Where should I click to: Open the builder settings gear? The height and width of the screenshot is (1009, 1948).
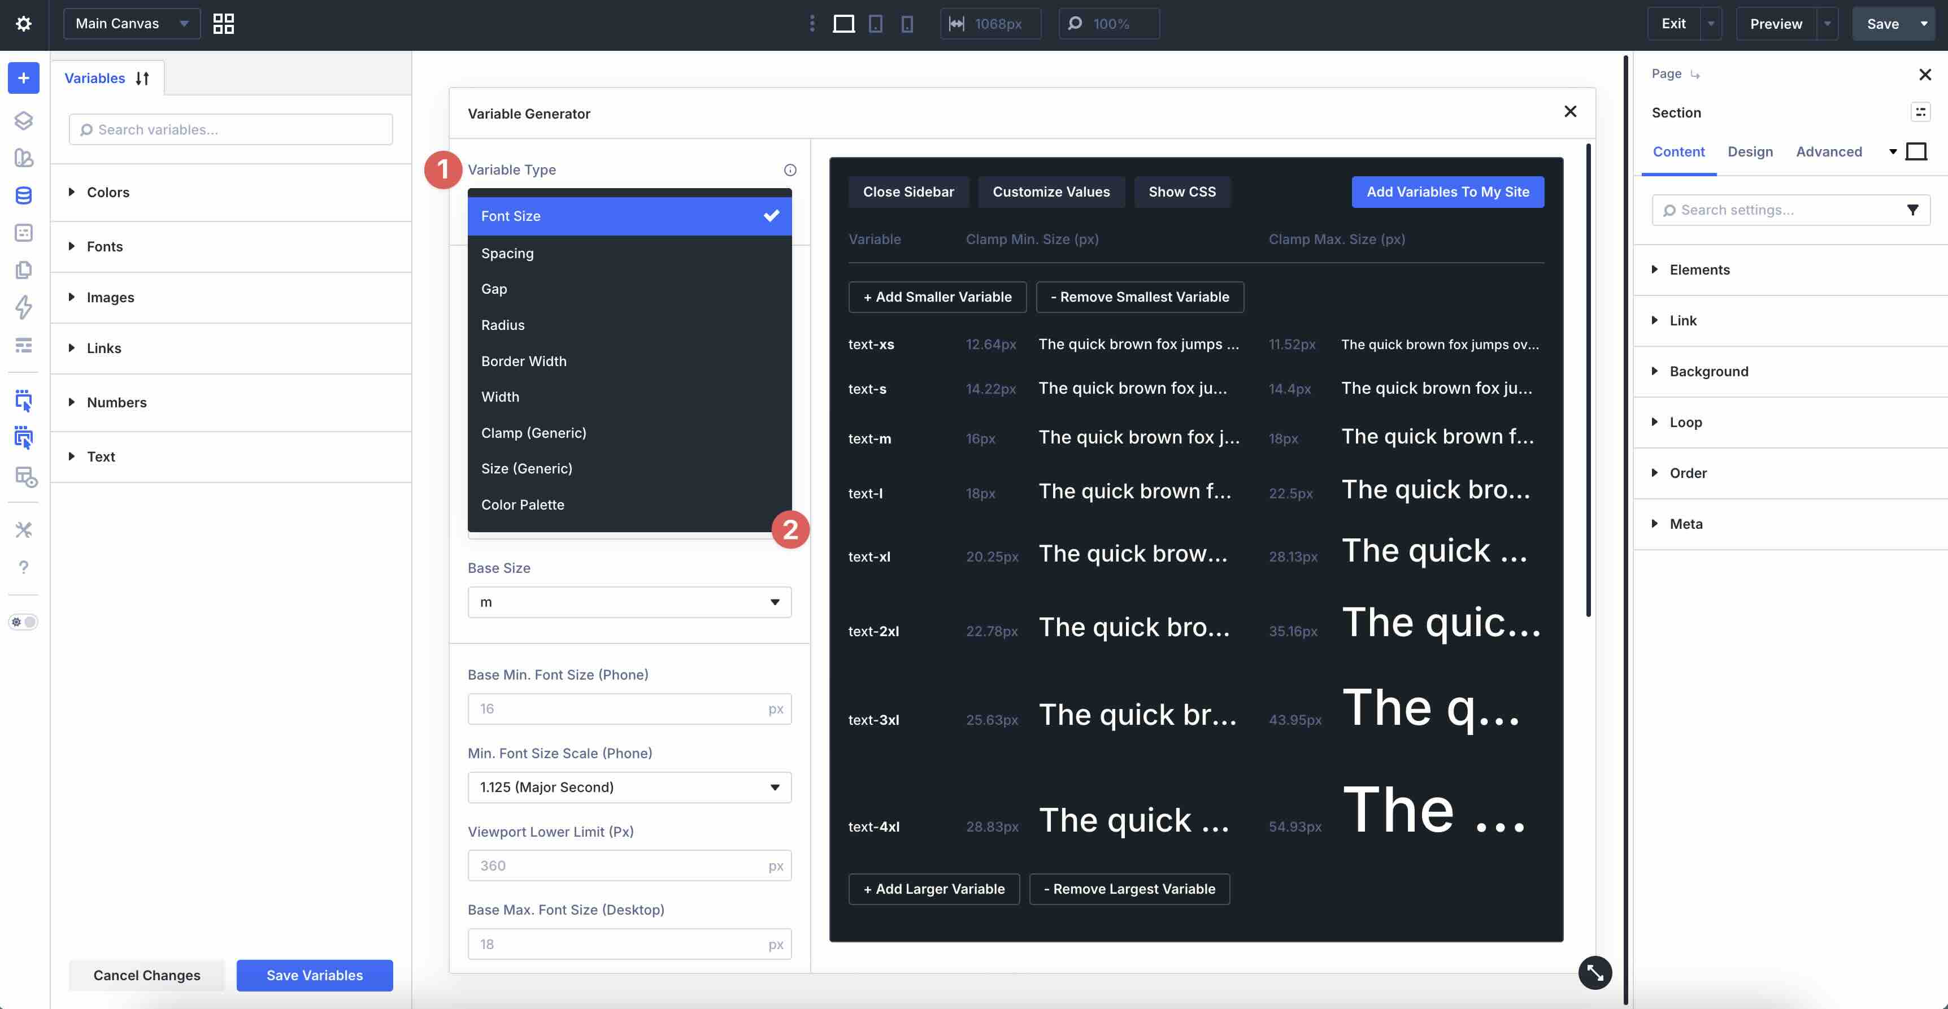[x=23, y=24]
